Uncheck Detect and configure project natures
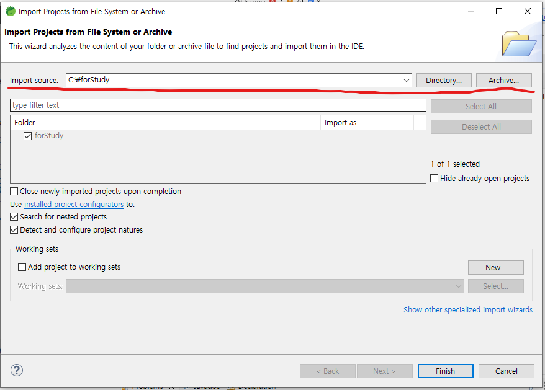The height and width of the screenshot is (390, 545). point(14,230)
